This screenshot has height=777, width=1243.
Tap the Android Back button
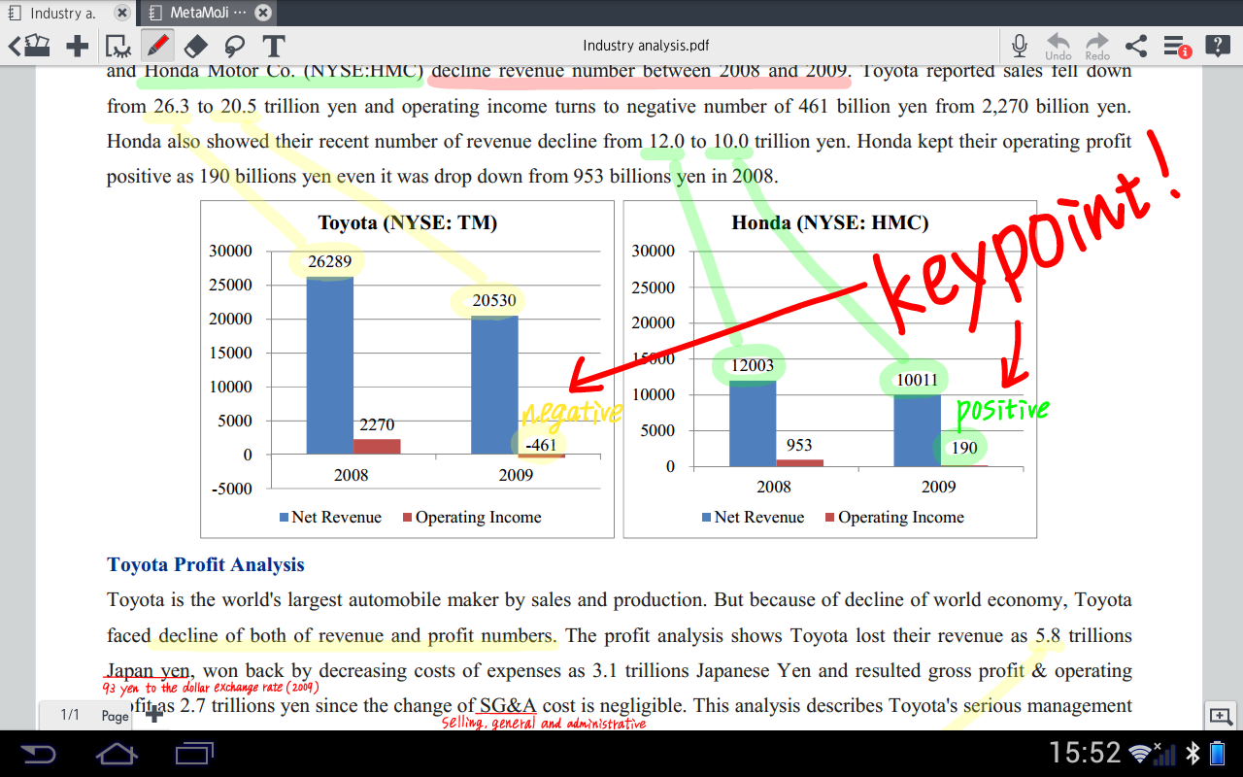38,754
